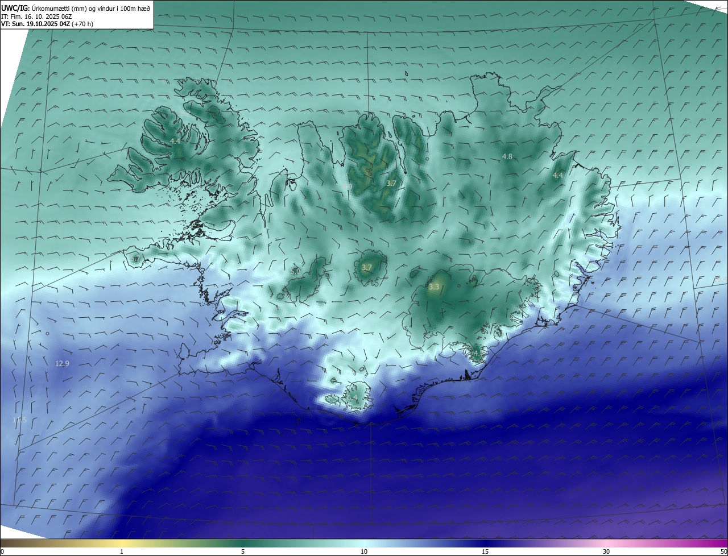
Task: Click the 4.4 value in the Eastfjords area
Action: (558, 176)
